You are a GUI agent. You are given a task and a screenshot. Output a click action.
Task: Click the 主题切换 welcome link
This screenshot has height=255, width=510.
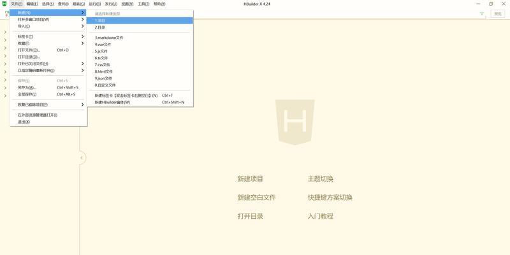point(321,179)
